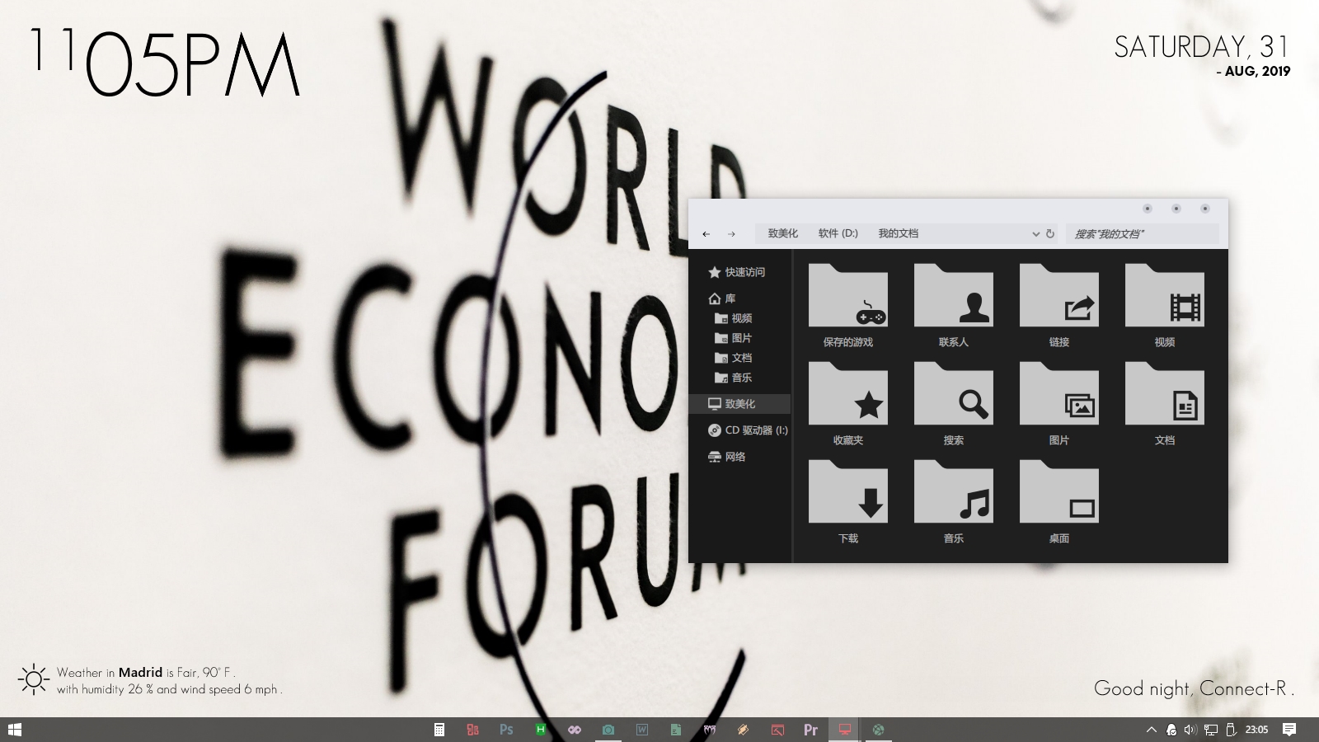Select 库 library in the sidebar

click(x=730, y=298)
